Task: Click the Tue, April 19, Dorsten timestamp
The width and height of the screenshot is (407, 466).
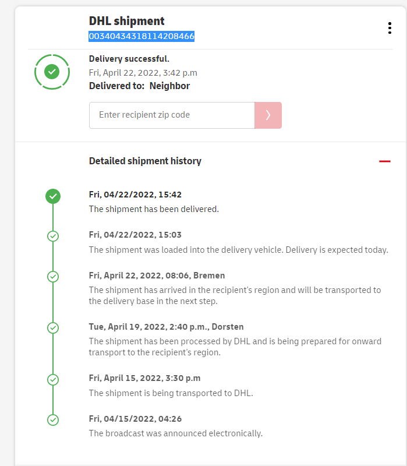Action: (x=166, y=327)
